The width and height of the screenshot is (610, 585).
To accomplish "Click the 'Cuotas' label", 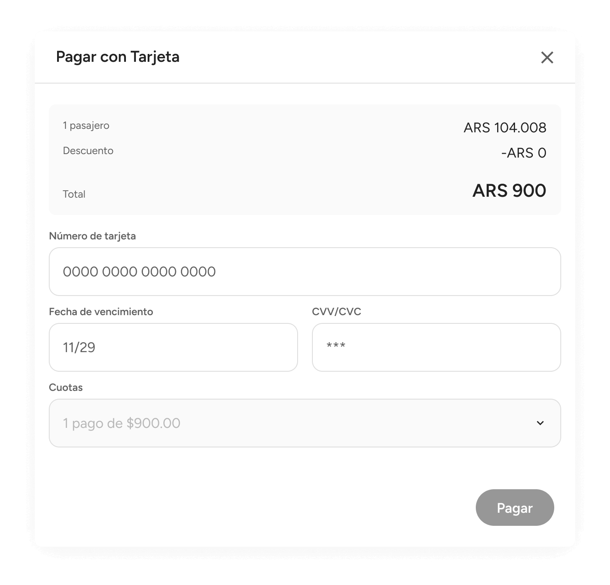I will click(66, 387).
